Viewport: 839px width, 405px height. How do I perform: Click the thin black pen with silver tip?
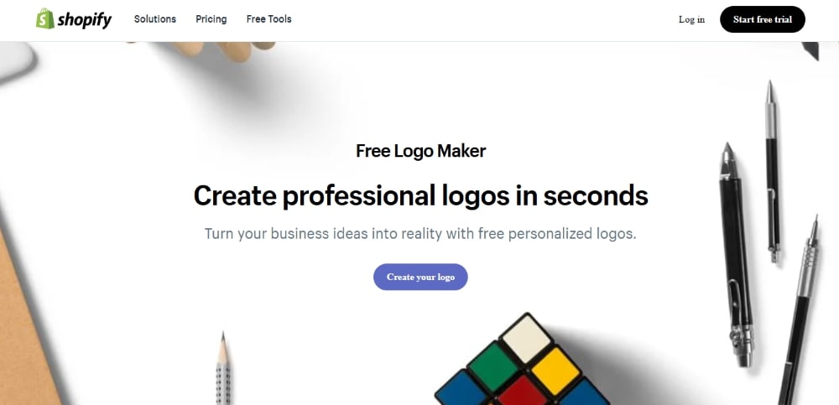[772, 171]
